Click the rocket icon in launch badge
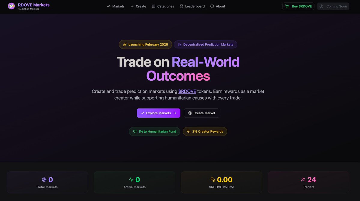The height and width of the screenshot is (201, 360). pyautogui.click(x=125, y=44)
